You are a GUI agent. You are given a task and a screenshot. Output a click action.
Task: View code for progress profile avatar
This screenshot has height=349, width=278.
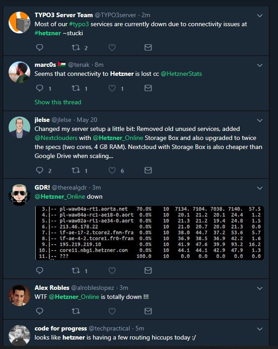click(x=19, y=335)
